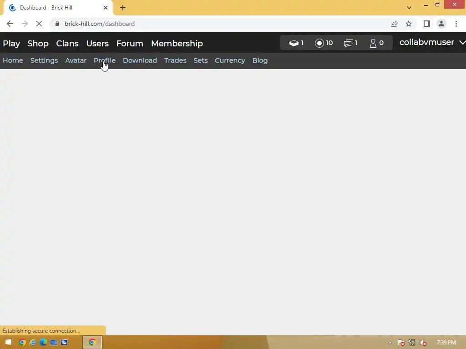
Task: Click the address bar URL
Action: [x=100, y=24]
